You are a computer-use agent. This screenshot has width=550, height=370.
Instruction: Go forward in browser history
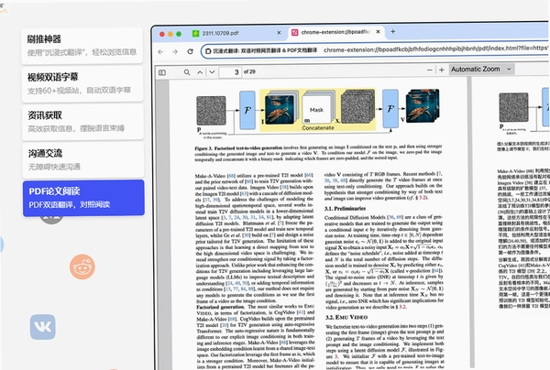click(175, 52)
